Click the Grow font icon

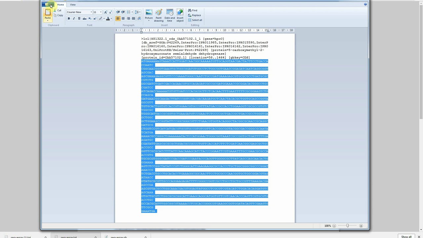click(106, 12)
